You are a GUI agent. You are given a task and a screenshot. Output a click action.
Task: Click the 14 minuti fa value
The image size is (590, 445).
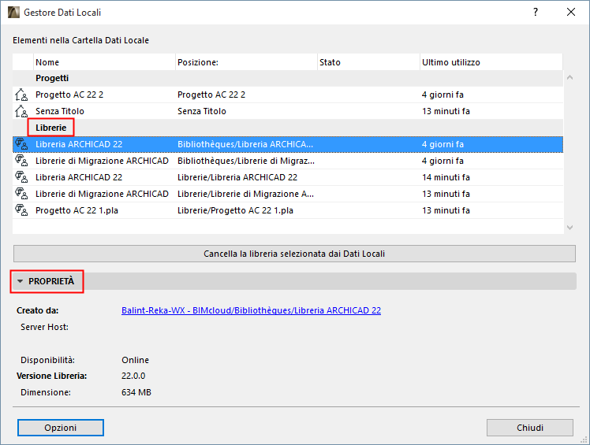pyautogui.click(x=446, y=177)
